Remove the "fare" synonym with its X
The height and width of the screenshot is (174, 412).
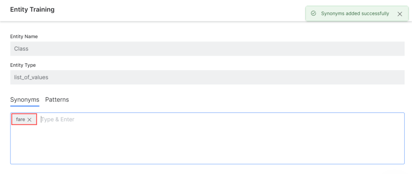pos(29,120)
